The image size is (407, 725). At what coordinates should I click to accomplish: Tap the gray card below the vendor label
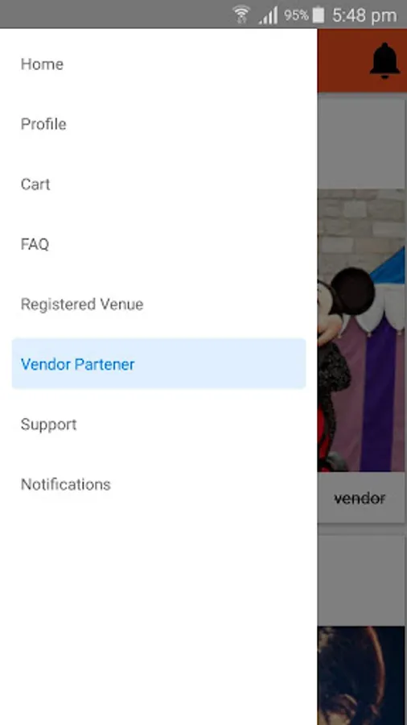(x=361, y=580)
